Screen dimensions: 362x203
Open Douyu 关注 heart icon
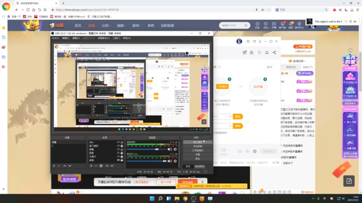click(266, 25)
